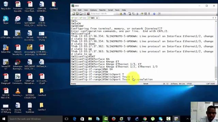Click the Quick Connect toolbar icon

pyautogui.click(x=77, y=14)
